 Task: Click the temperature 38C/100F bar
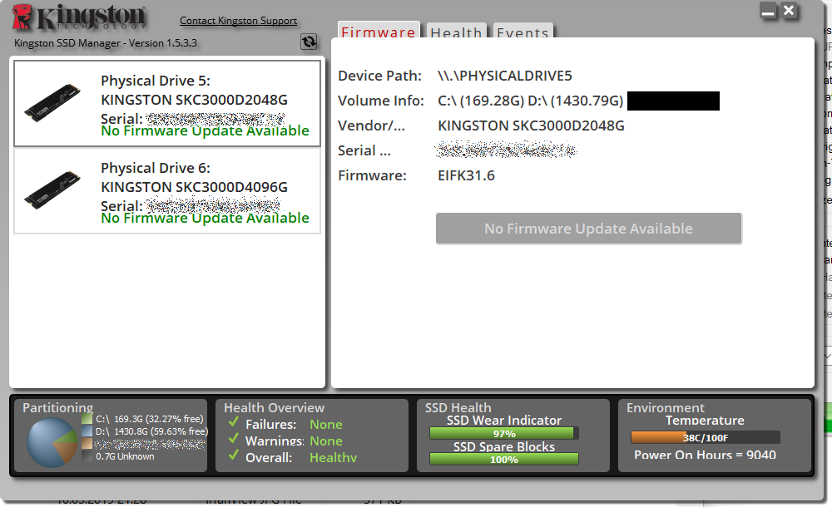tap(706, 437)
